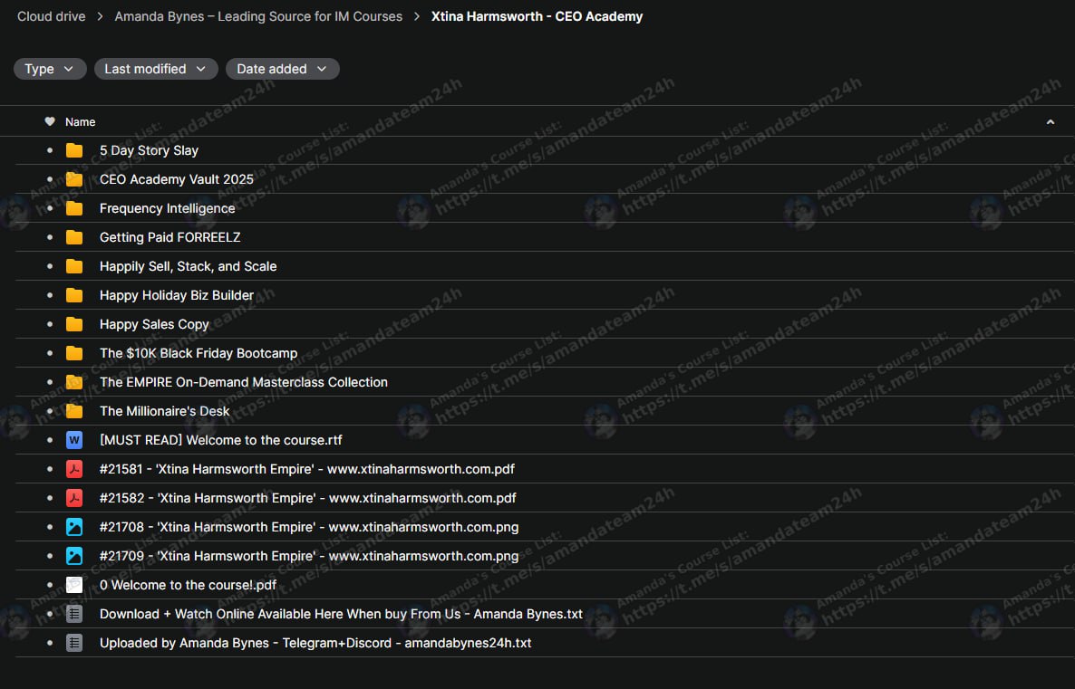Open the Type filter dropdown
Screen dimensions: 1075x689
click(x=50, y=69)
